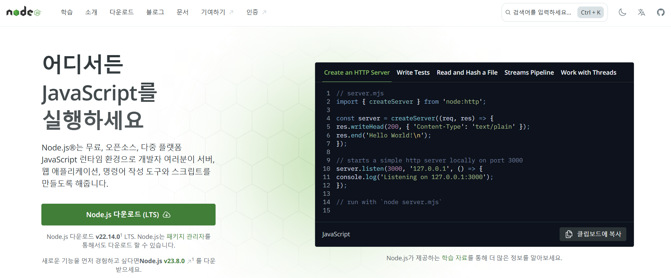Click the '// starts a simple http server' comment
The height and width of the screenshot is (278, 671).
click(429, 161)
